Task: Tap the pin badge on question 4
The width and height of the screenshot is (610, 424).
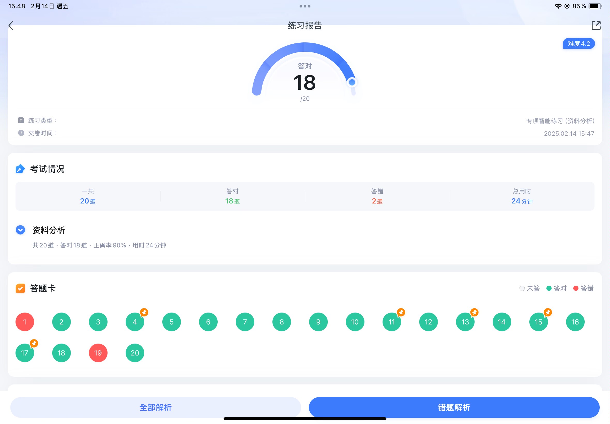Action: pos(144,312)
